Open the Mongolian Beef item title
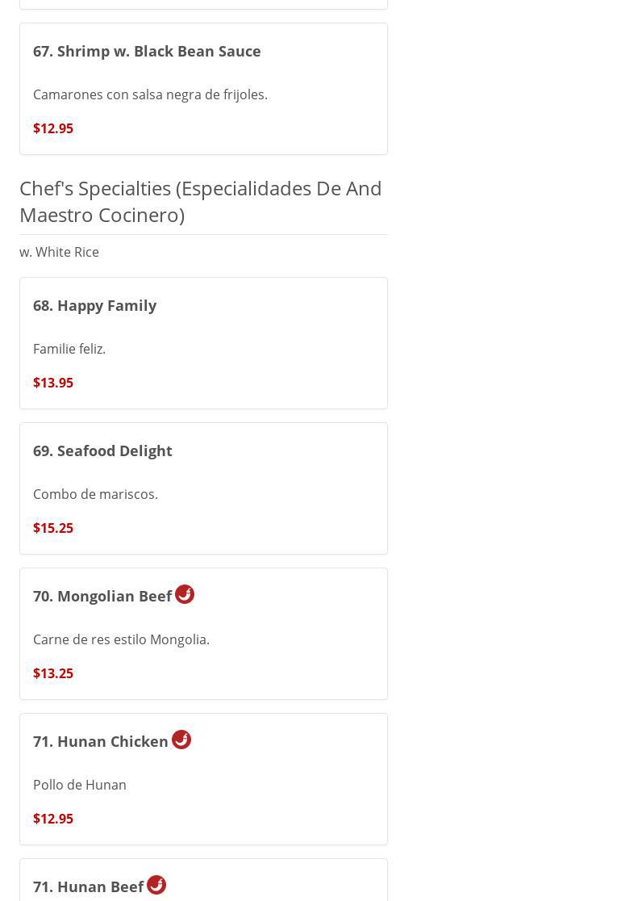621x901 pixels. pos(102,596)
